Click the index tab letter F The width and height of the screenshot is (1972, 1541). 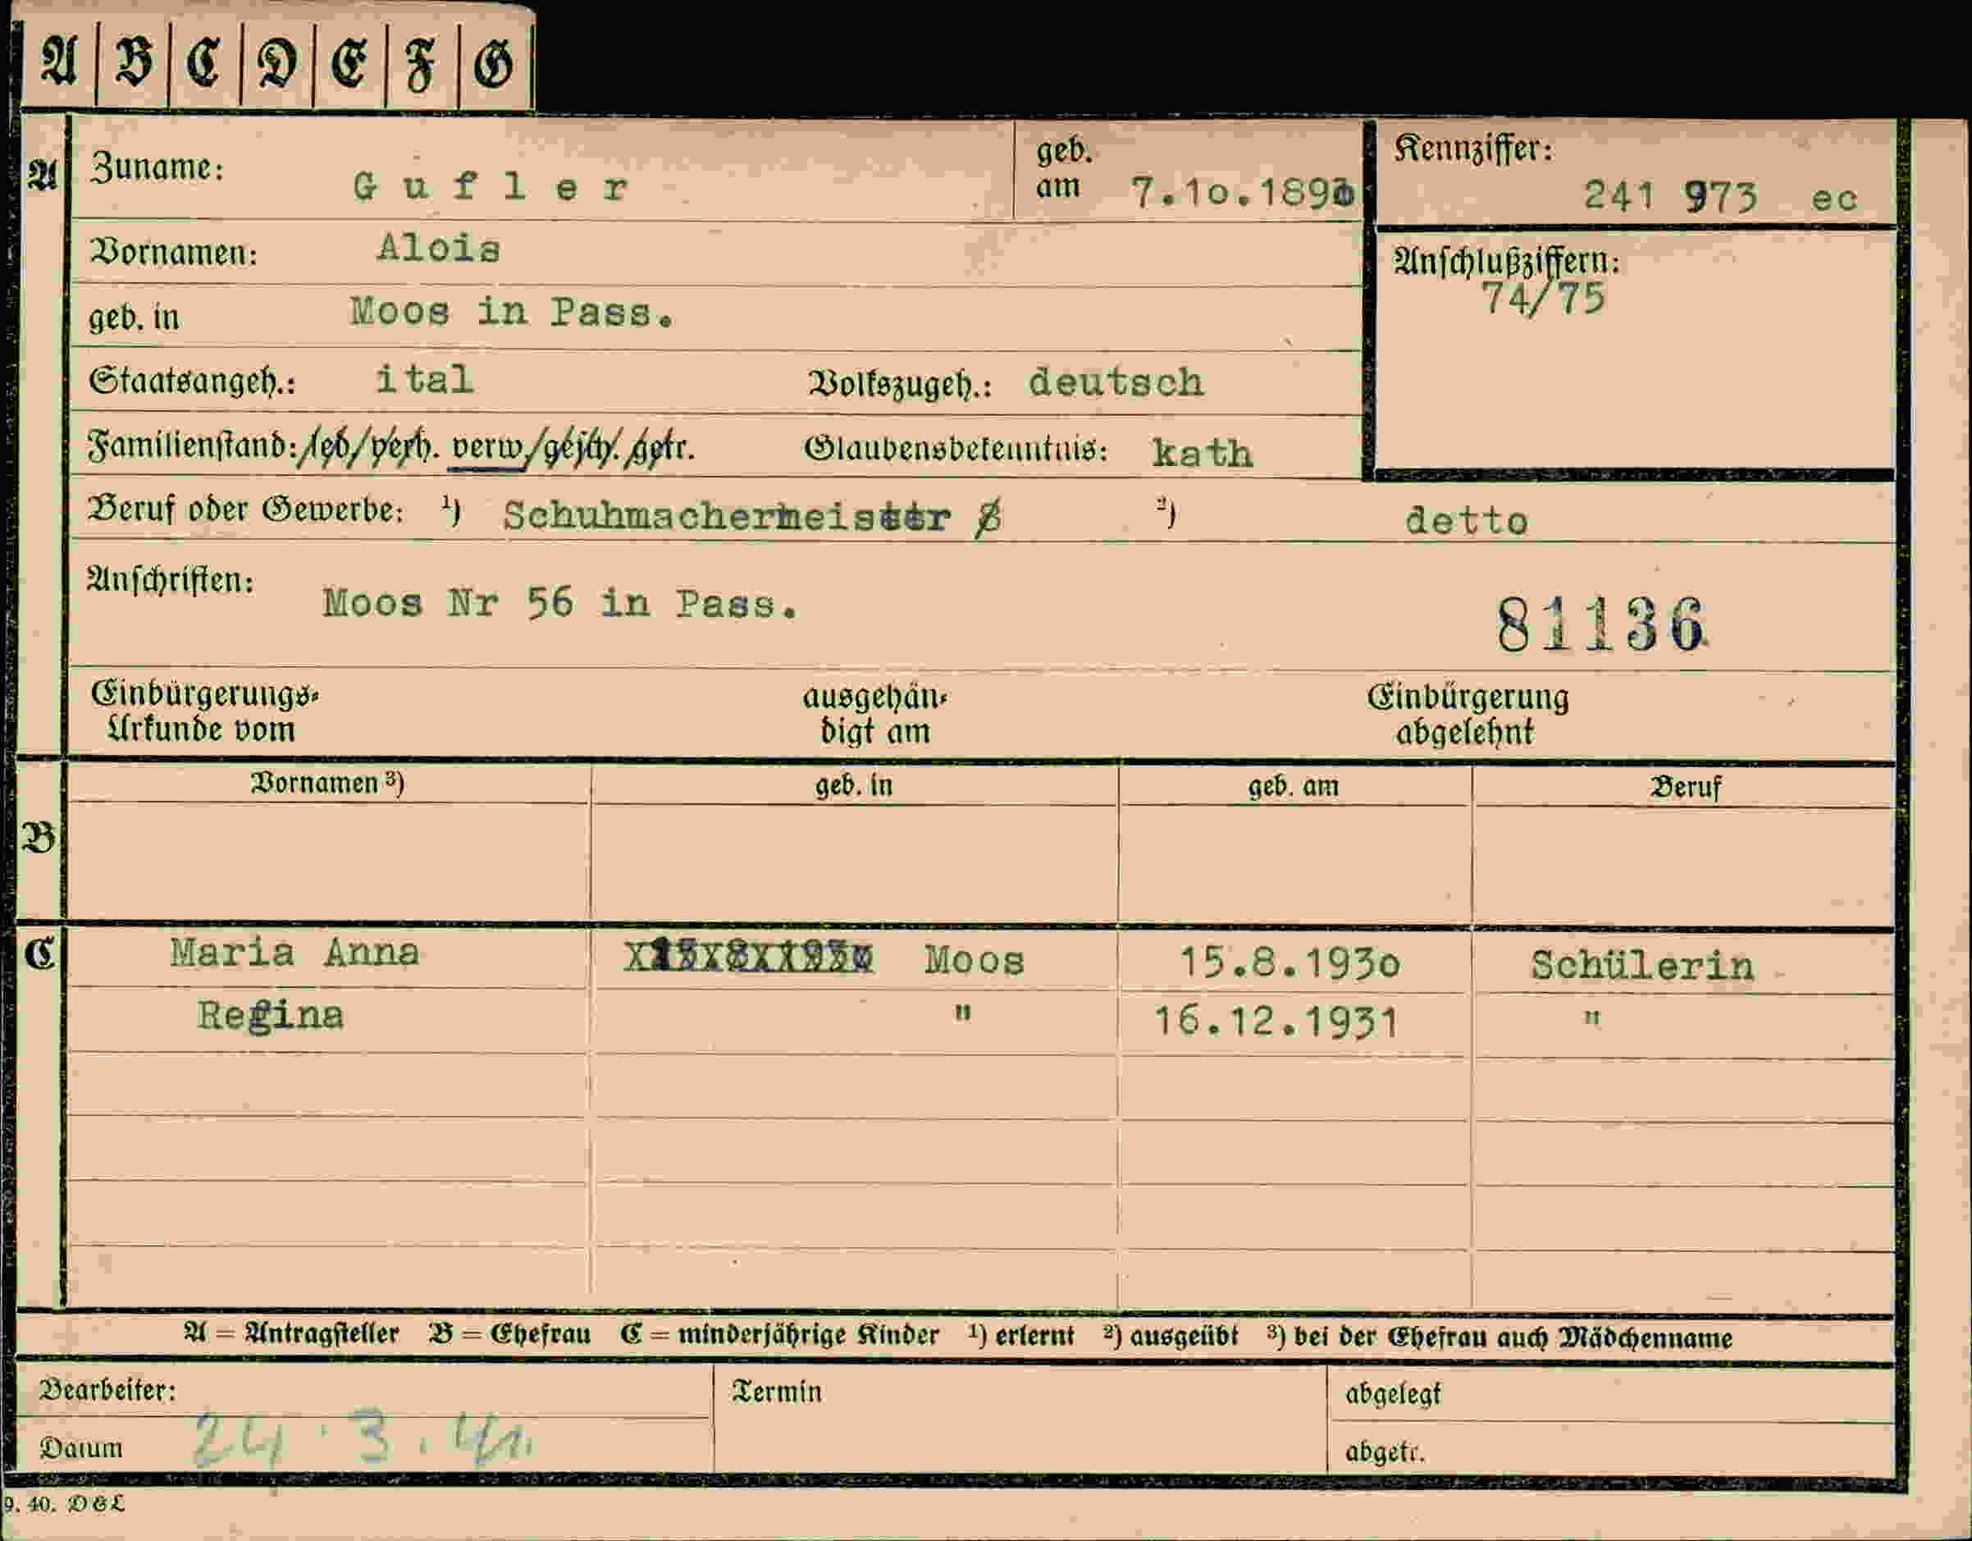420,66
